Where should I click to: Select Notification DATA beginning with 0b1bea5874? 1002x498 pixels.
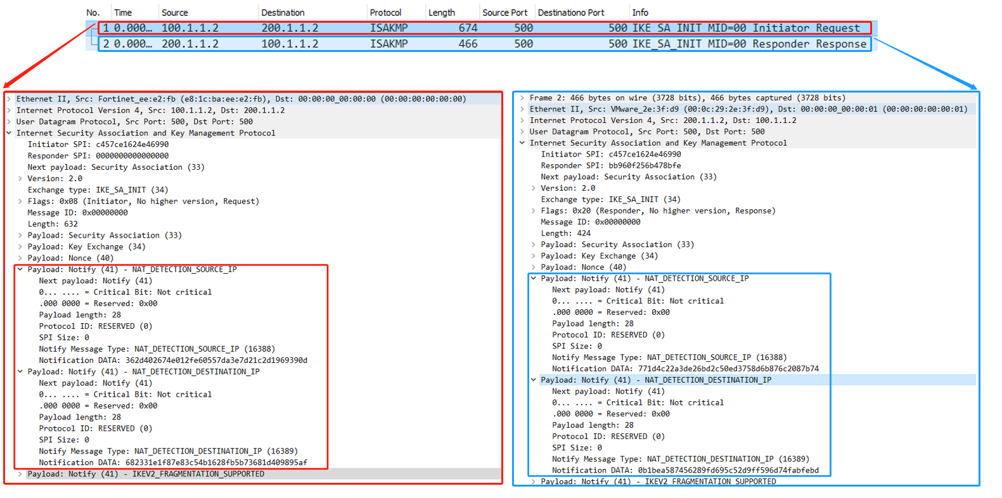[685, 471]
